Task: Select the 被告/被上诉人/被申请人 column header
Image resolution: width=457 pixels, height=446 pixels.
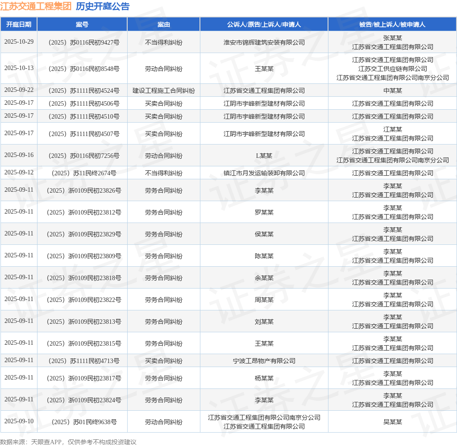Action: click(x=392, y=25)
